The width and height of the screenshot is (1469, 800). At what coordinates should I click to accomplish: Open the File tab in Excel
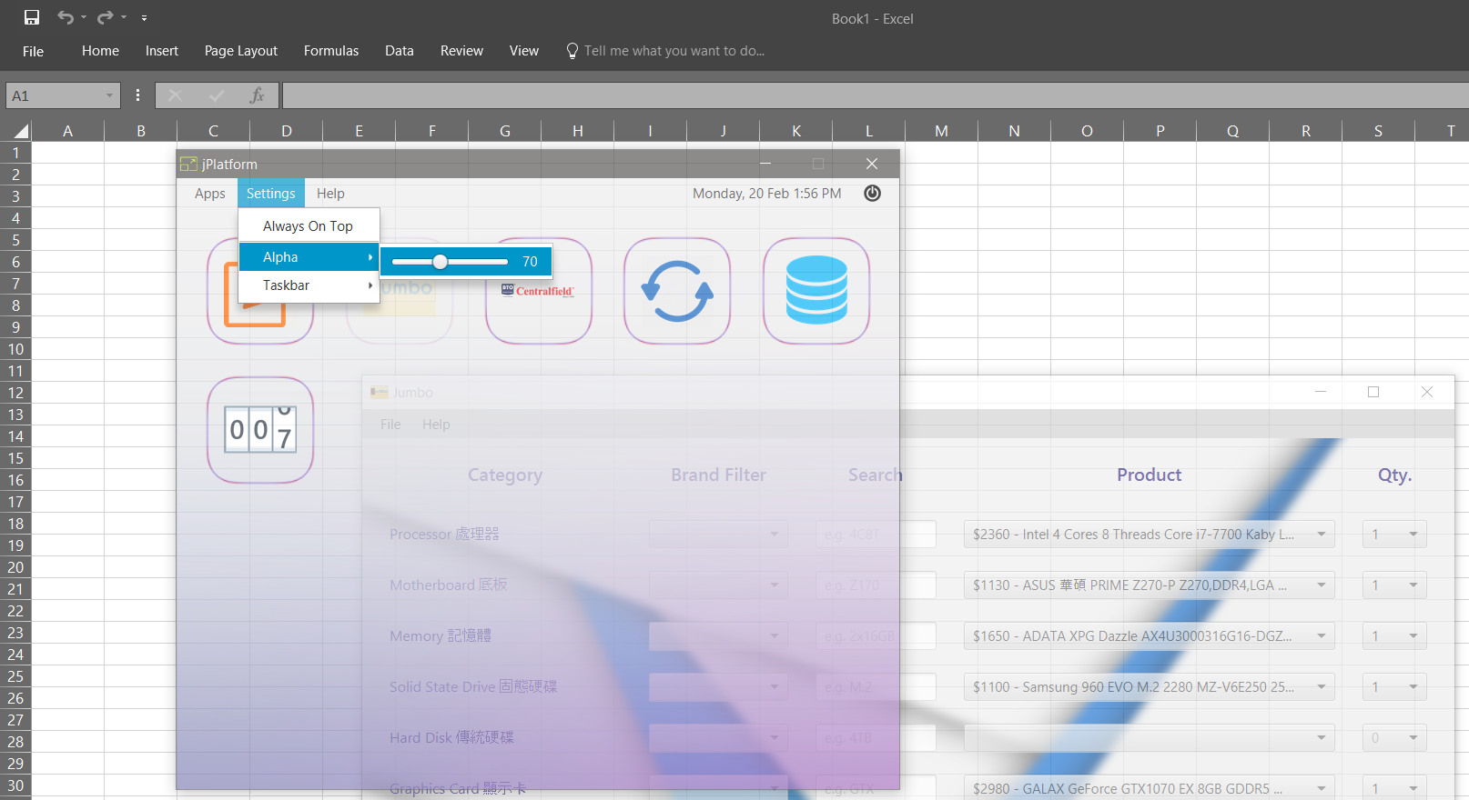coord(33,51)
